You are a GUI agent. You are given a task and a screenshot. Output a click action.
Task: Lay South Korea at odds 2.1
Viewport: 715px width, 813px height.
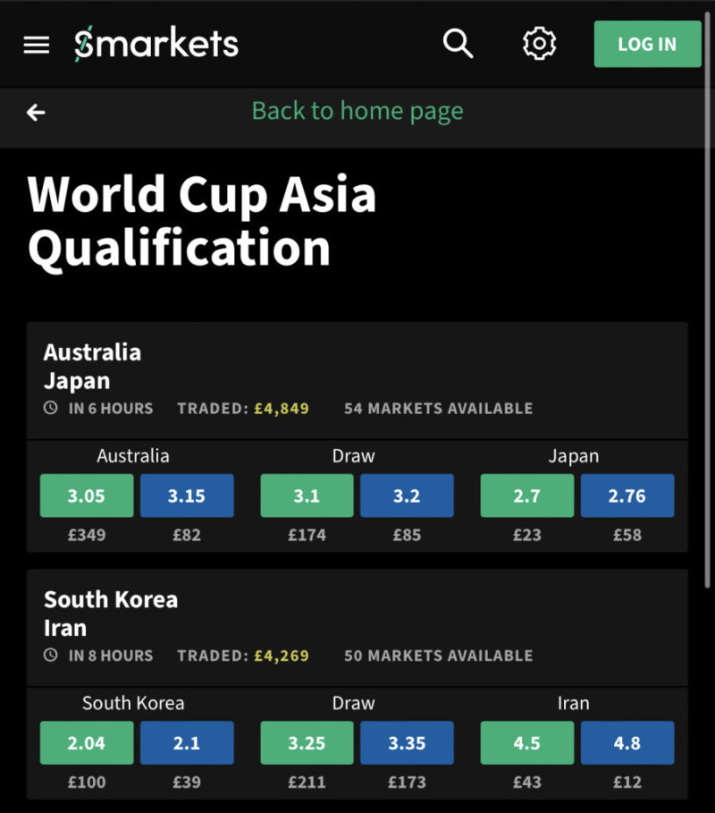point(187,743)
